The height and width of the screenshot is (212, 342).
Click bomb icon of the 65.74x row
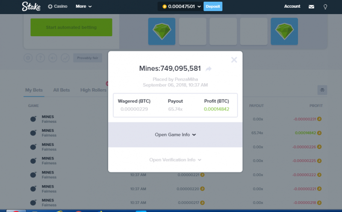tap(33, 133)
